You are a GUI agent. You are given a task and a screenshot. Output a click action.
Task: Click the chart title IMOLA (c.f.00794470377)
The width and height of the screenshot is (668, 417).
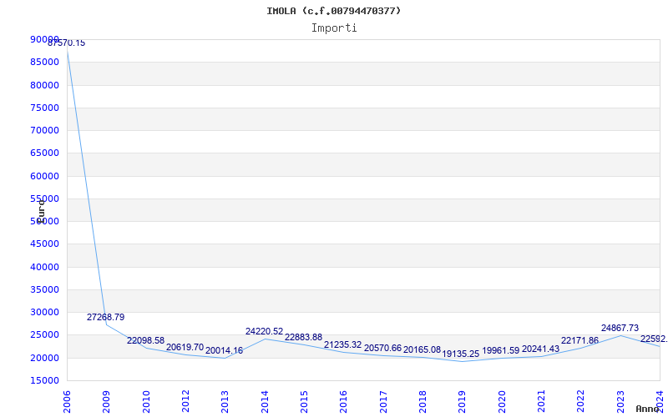tap(333, 11)
